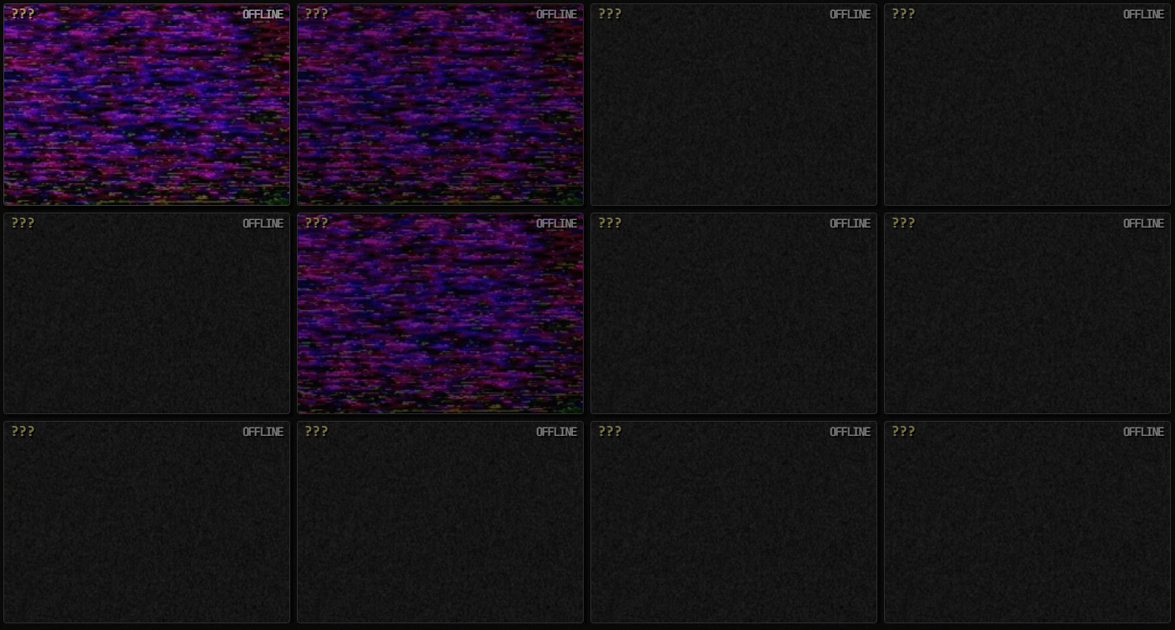Viewport: 1175px width, 630px height.
Task: Choose the offline tile in third row, second column
Action: [440, 522]
